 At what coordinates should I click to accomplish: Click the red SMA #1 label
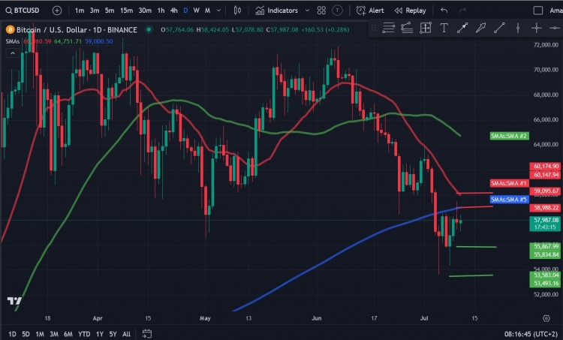(x=509, y=183)
